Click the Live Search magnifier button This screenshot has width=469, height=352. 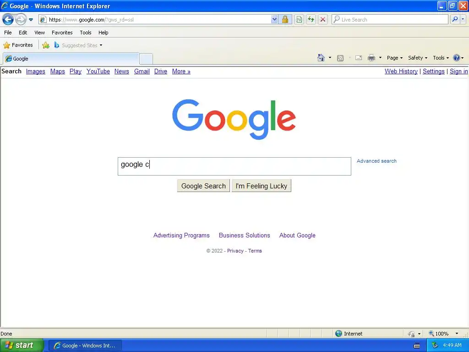[x=455, y=19]
